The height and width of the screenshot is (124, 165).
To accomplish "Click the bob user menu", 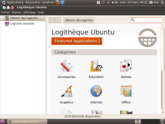I will pyautogui.click(x=156, y=2).
